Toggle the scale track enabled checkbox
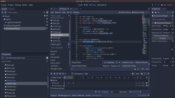 [53, 83]
